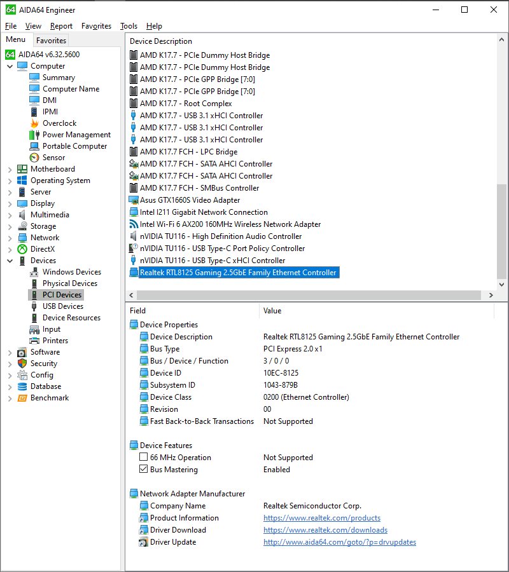Click the Database stack icon
The height and width of the screenshot is (572, 509).
22,386
